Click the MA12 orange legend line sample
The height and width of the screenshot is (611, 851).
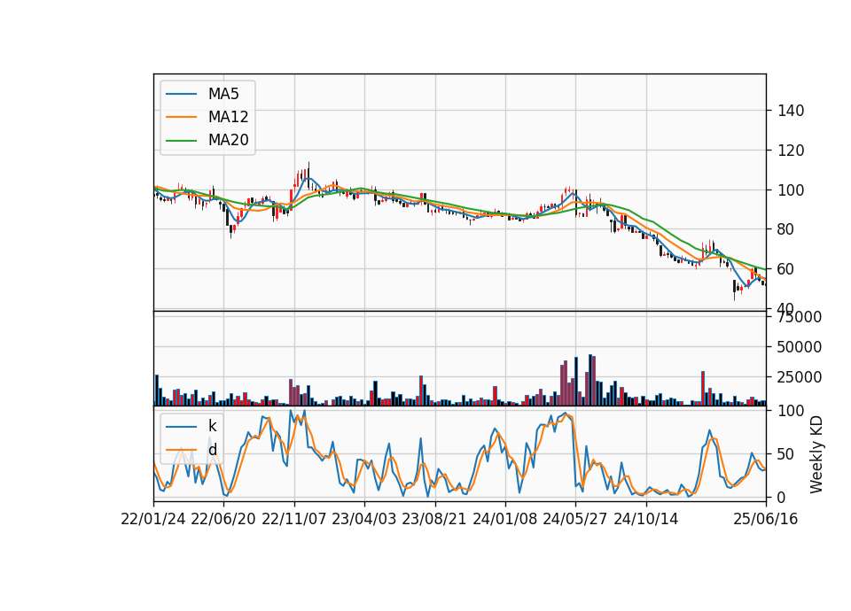point(181,117)
